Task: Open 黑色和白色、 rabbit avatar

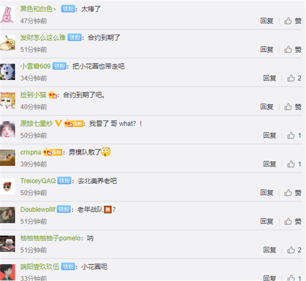Action: (x=8, y=14)
